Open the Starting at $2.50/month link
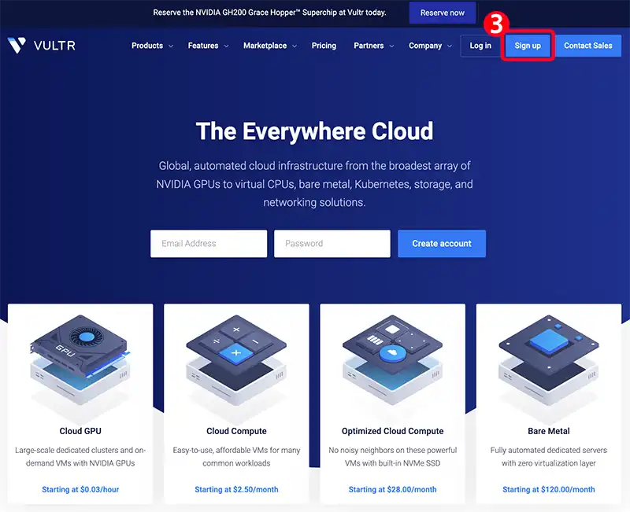The width and height of the screenshot is (630, 512). click(x=236, y=489)
